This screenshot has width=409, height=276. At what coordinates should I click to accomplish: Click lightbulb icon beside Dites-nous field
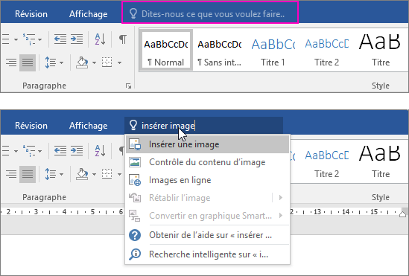point(133,13)
